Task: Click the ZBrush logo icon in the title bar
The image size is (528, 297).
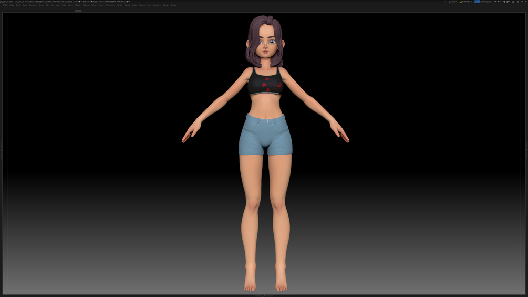Action: click(2, 2)
